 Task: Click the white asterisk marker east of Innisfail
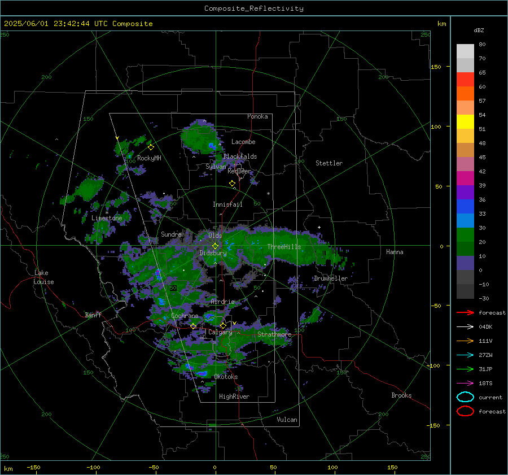click(x=268, y=194)
